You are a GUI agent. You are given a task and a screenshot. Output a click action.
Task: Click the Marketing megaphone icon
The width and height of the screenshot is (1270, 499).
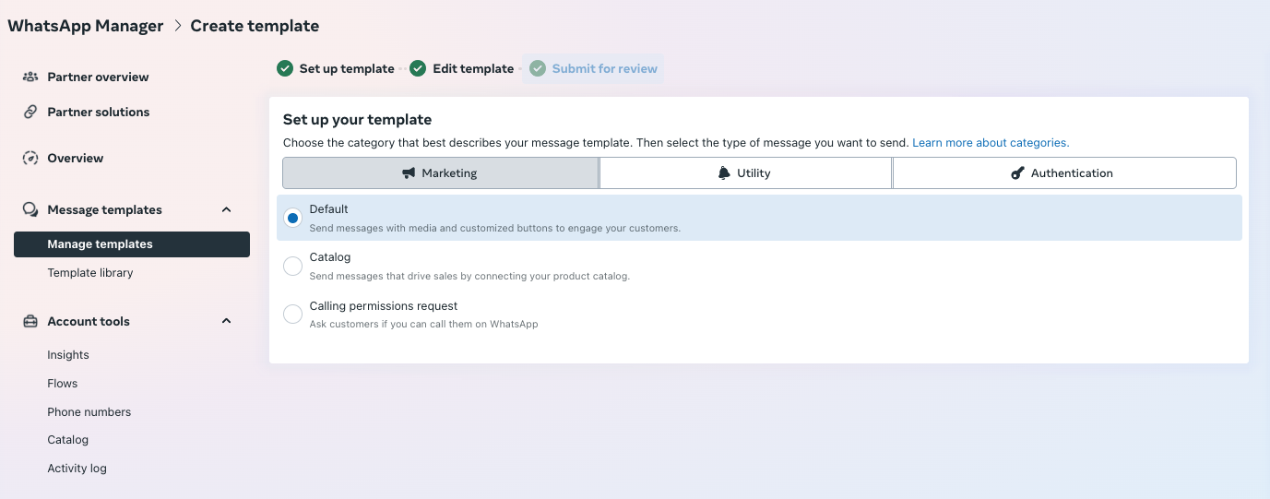click(x=409, y=173)
